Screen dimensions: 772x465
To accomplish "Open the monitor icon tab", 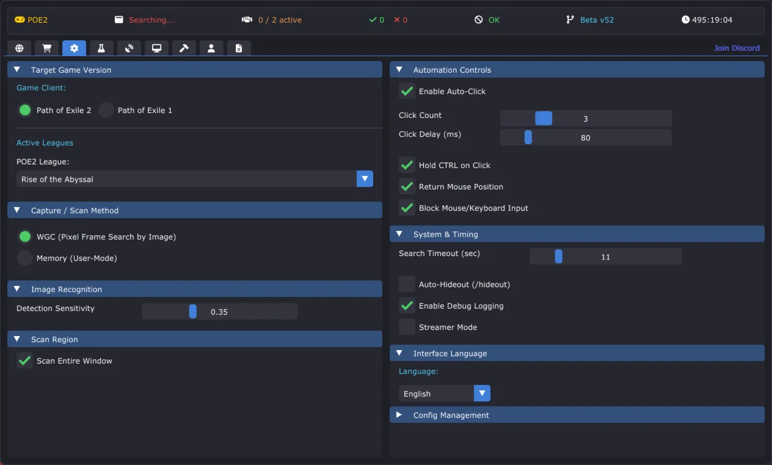I will point(156,48).
